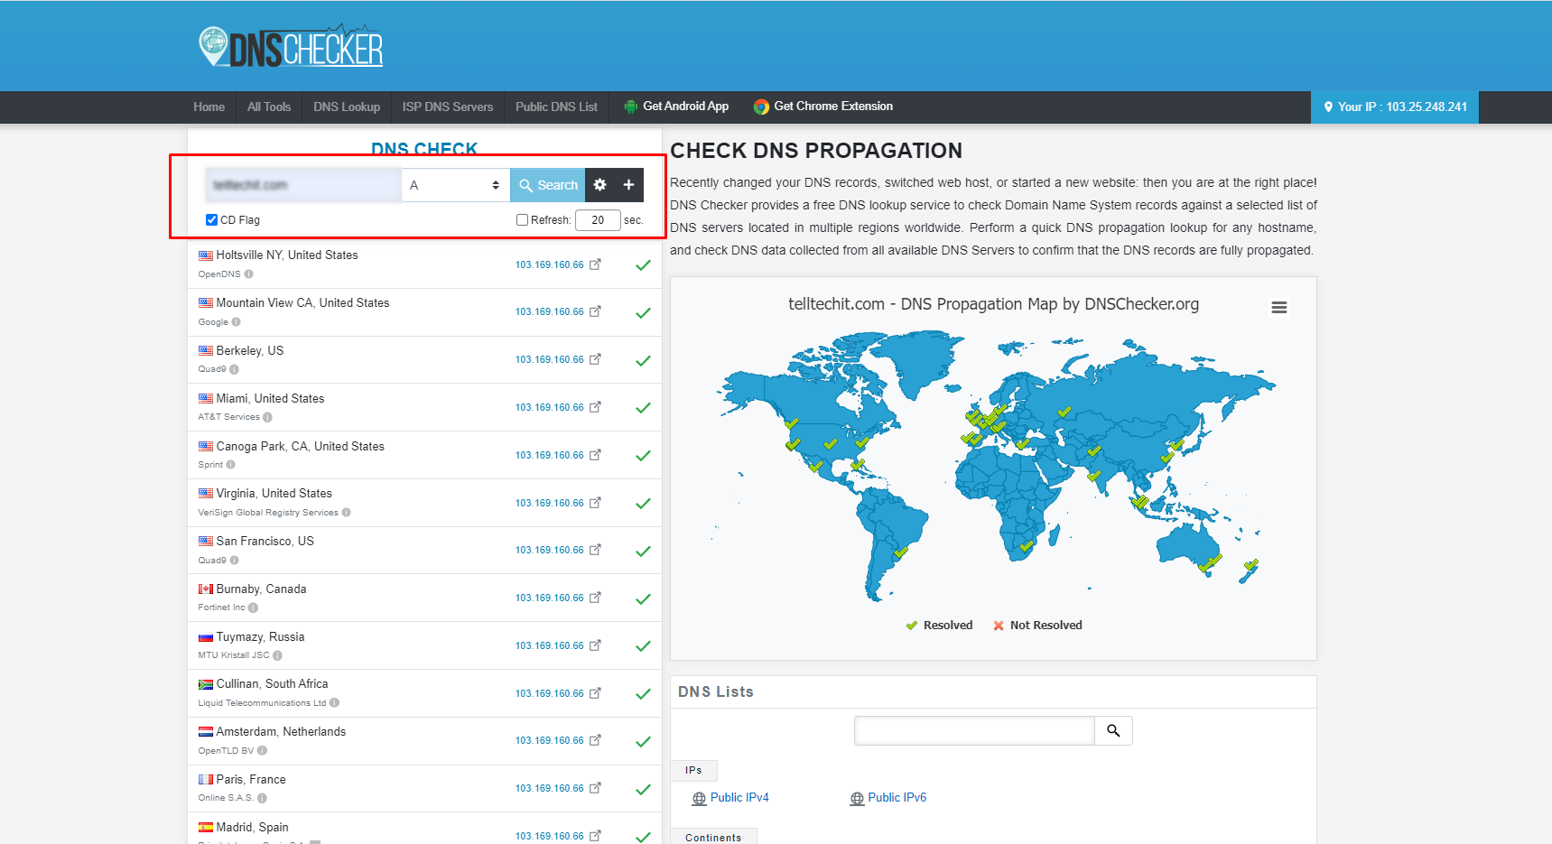This screenshot has height=844, width=1552.
Task: Click the external link icon for OpenDNS result
Action: [x=595, y=264]
